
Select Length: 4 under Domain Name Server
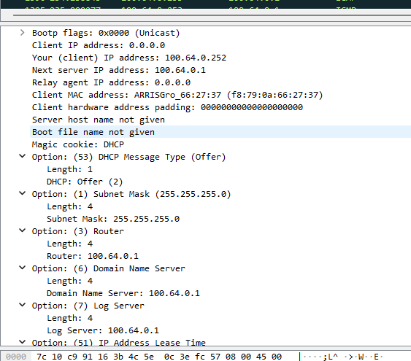(x=70, y=281)
